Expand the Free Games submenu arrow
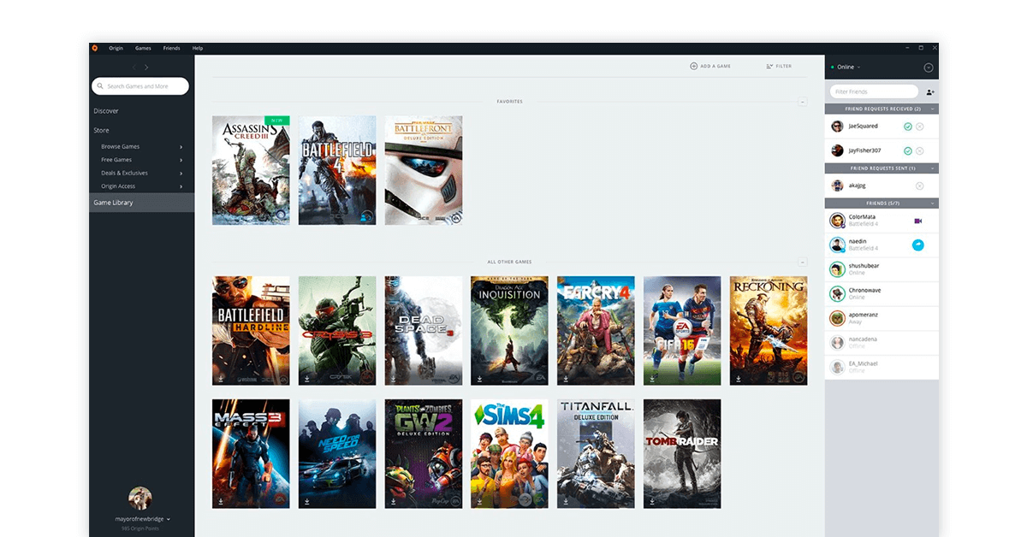This screenshot has width=1027, height=537. [x=181, y=160]
